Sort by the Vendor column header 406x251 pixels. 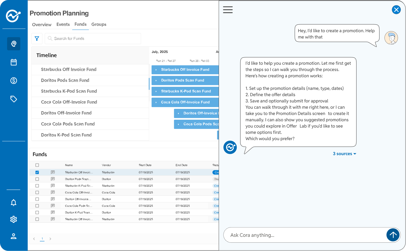click(106, 165)
